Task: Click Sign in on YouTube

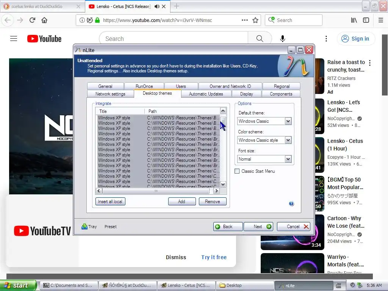Action: tap(356, 39)
